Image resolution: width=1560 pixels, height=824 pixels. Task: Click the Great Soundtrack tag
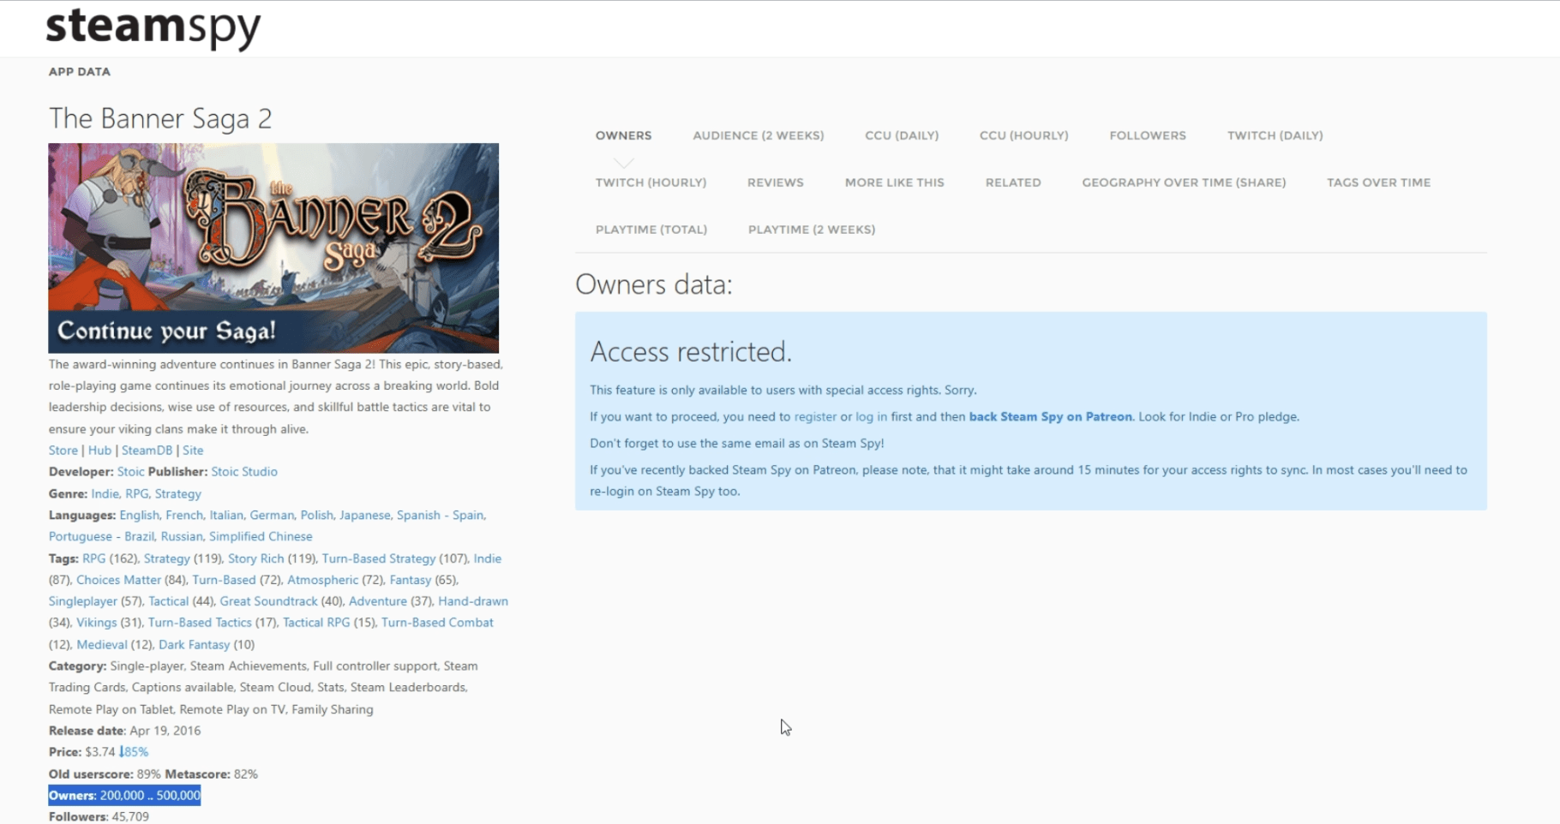pos(268,601)
